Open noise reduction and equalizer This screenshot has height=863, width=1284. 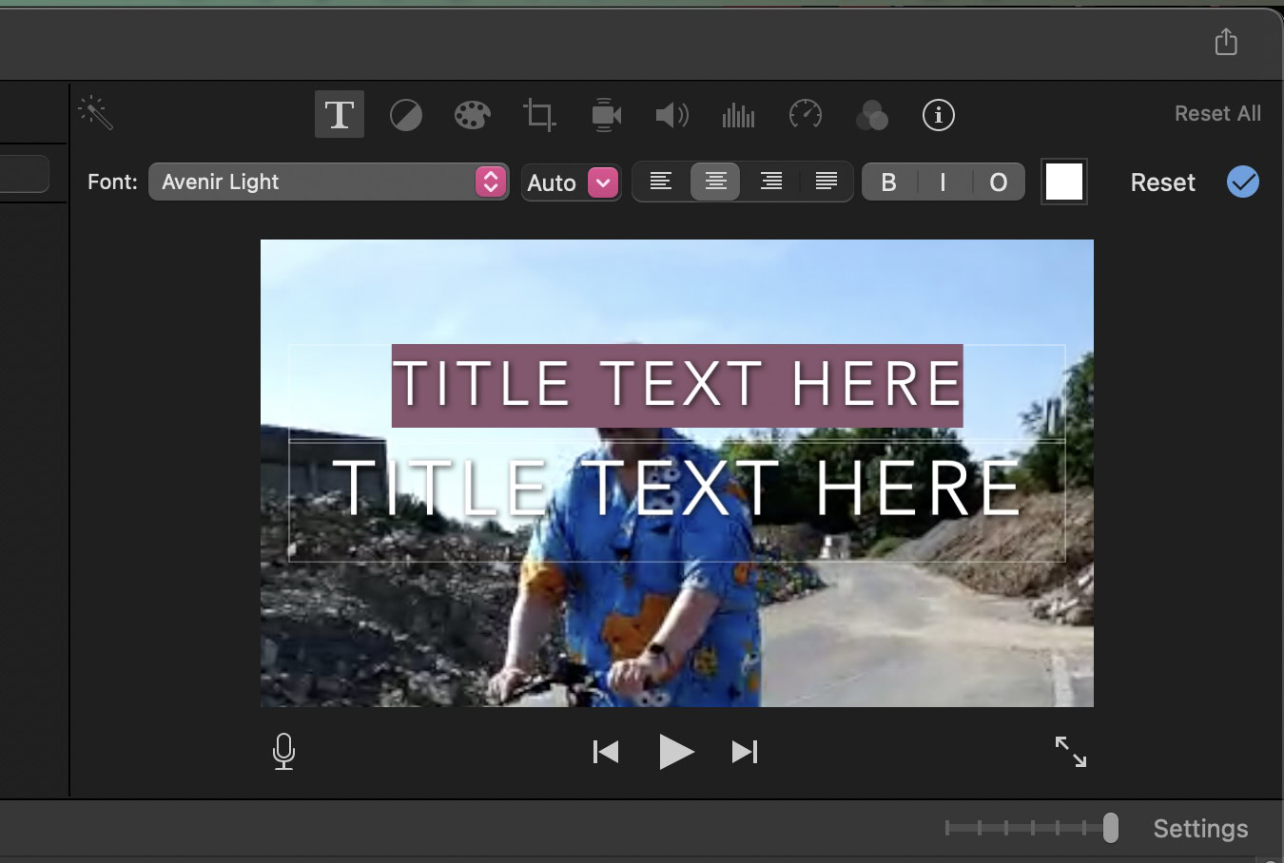pyautogui.click(x=739, y=116)
